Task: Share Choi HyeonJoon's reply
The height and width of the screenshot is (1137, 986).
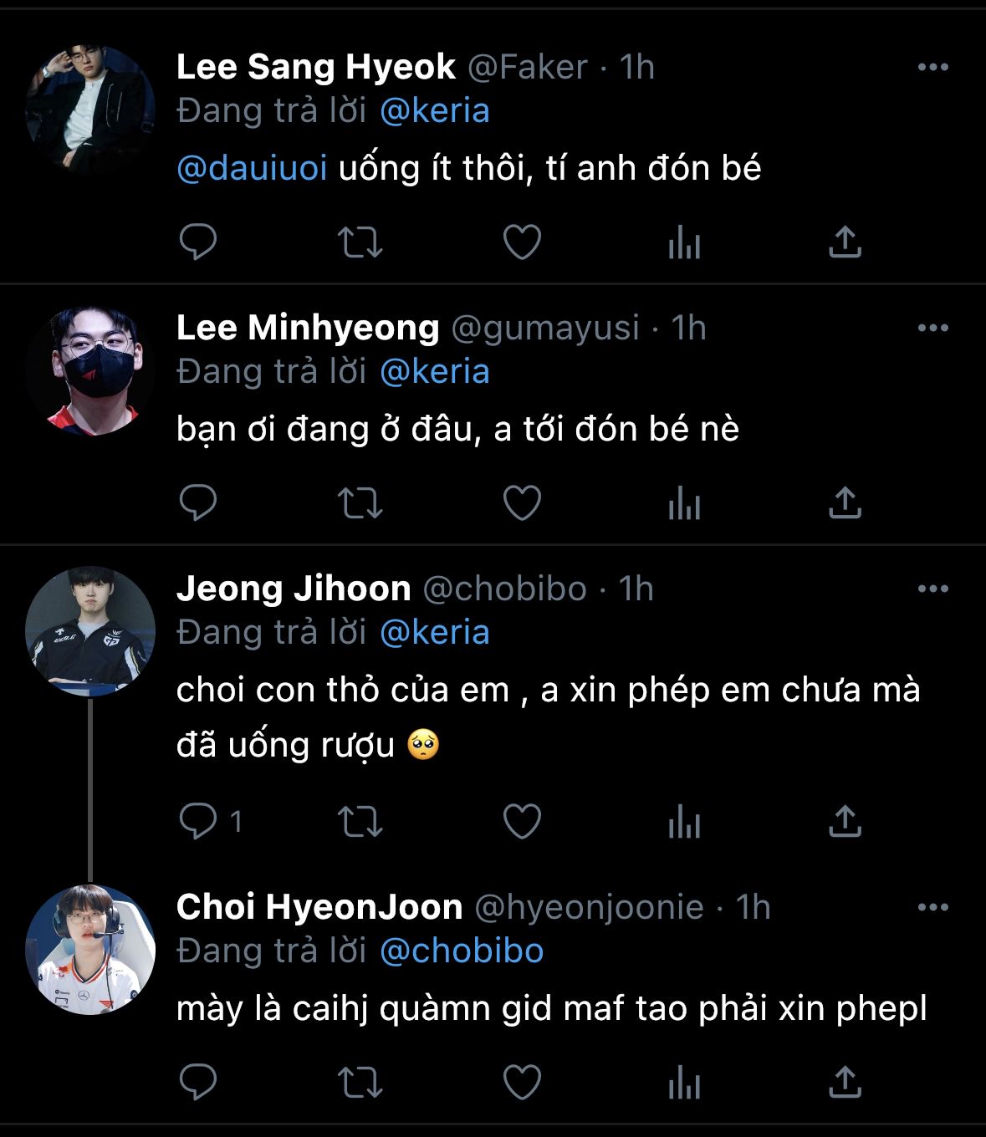Action: click(x=845, y=1083)
